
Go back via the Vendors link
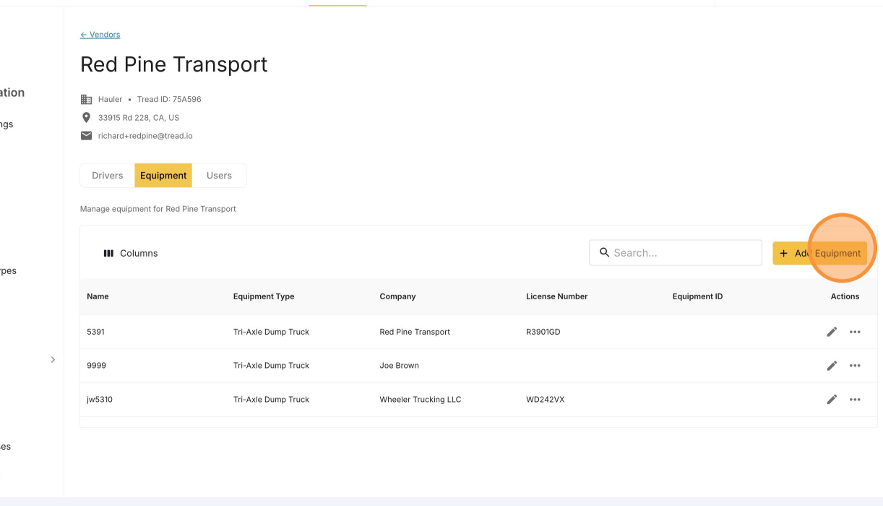(100, 35)
